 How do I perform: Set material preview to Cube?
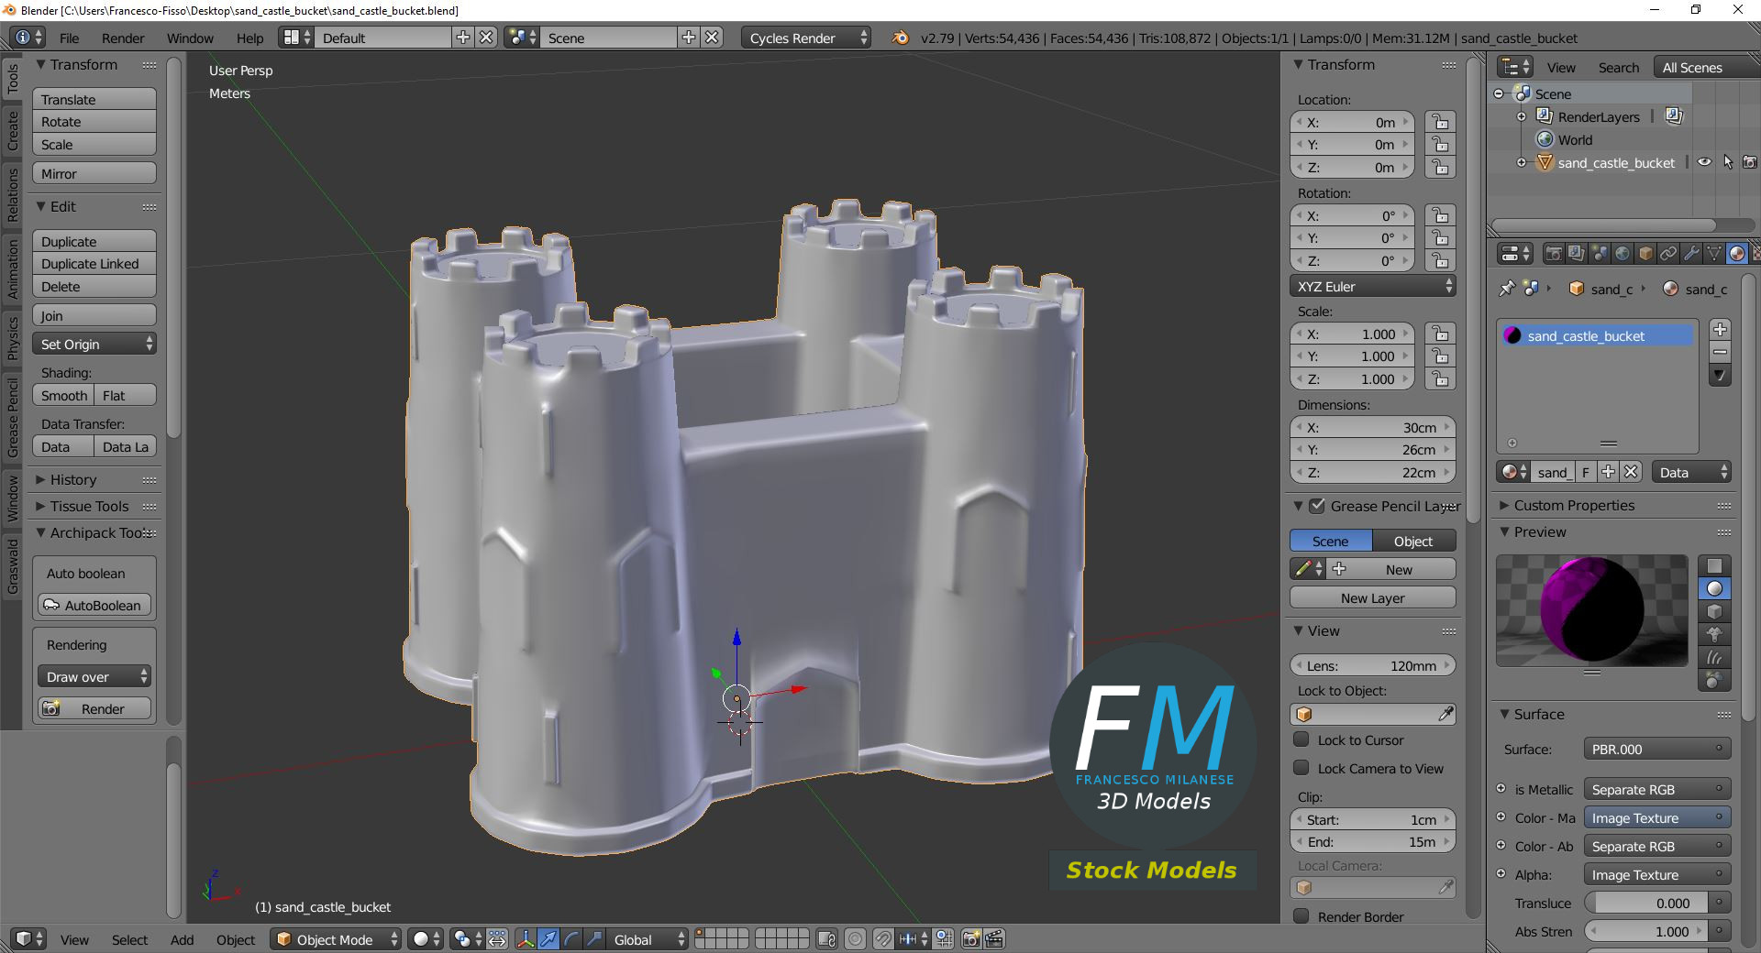tap(1714, 611)
